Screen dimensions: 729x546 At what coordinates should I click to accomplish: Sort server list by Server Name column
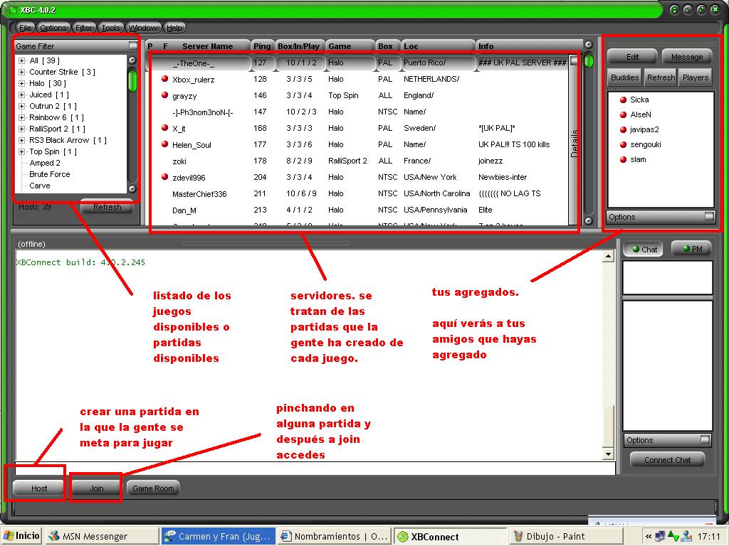[208, 46]
